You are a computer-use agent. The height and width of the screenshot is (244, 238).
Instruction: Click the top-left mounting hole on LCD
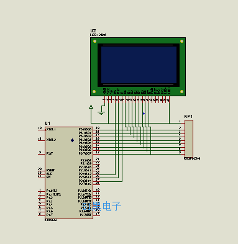(94, 42)
